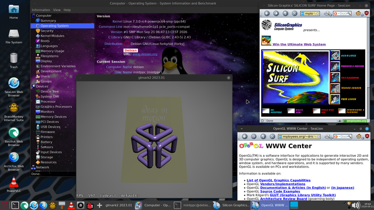Open Environment Variables entry
This screenshot has width=374, height=210.
(58, 66)
